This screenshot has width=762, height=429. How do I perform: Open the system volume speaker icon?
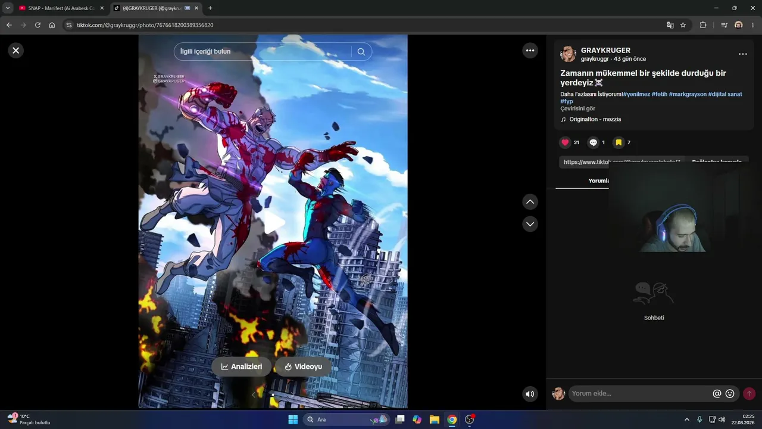pos(722,419)
